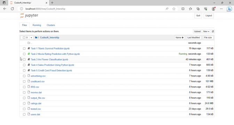Refresh the notebook file list
The image size is (234, 125).
[x=213, y=31]
